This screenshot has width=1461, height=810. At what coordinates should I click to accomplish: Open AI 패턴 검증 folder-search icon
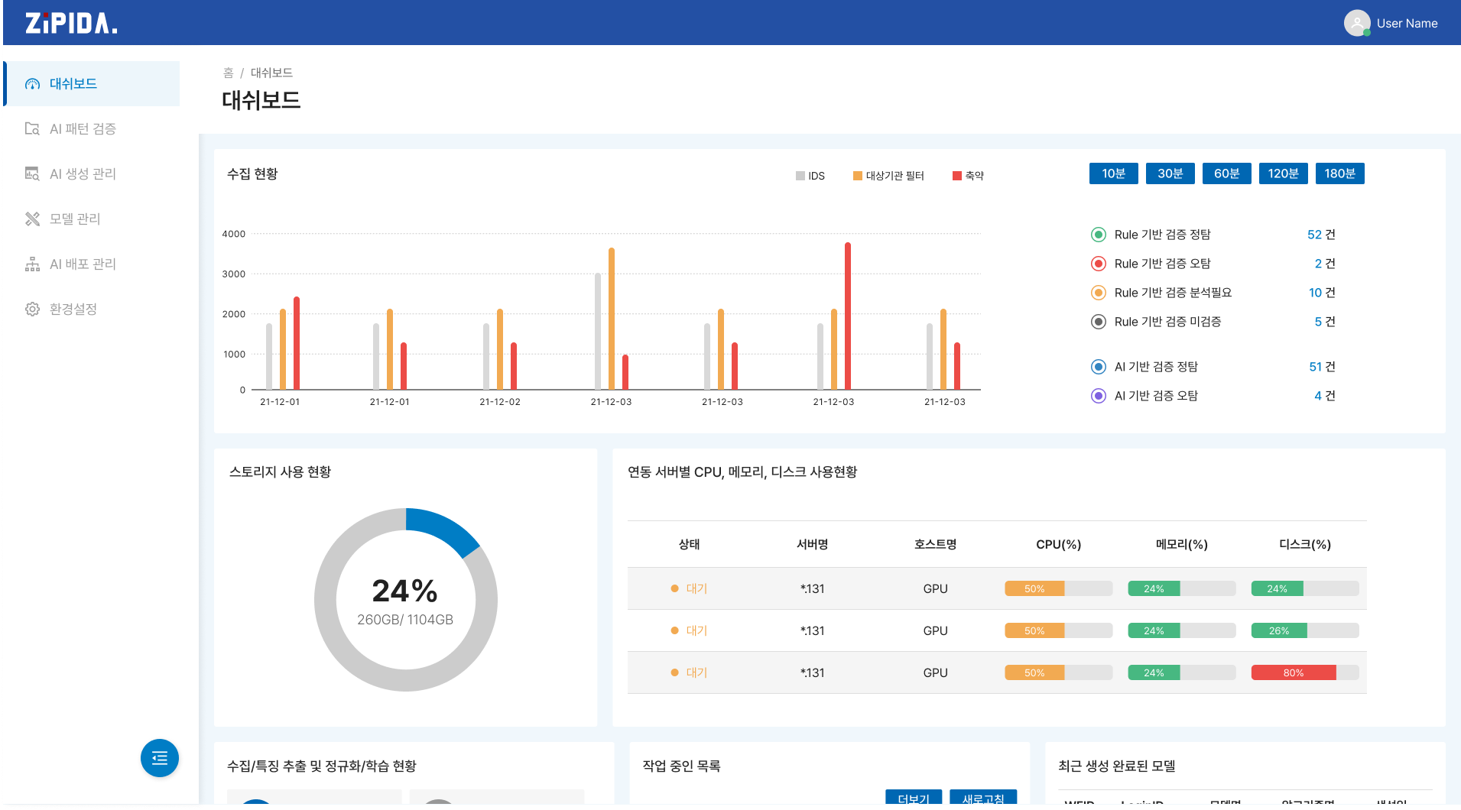(32, 128)
